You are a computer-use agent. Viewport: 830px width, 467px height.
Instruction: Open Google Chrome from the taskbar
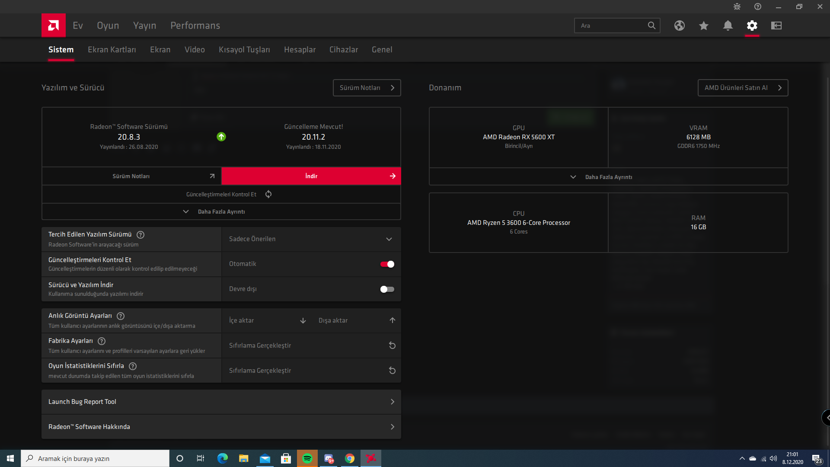click(x=350, y=458)
